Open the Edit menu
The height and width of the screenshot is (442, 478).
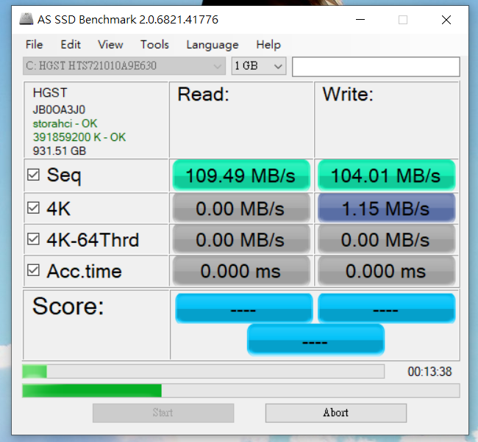(71, 45)
